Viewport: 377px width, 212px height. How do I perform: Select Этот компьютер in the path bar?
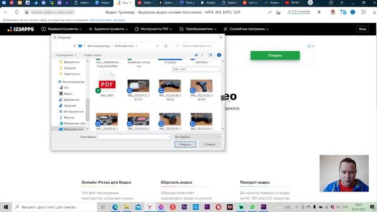tap(98, 46)
